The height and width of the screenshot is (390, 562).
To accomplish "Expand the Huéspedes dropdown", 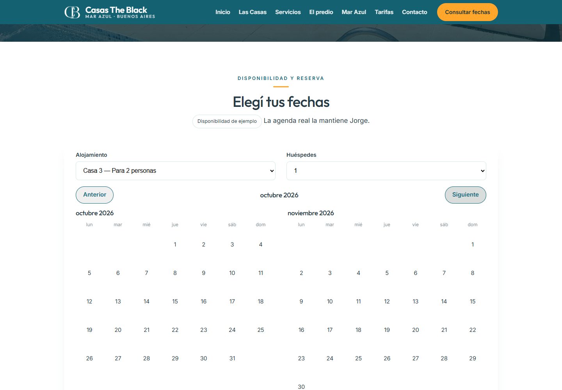I will point(386,171).
